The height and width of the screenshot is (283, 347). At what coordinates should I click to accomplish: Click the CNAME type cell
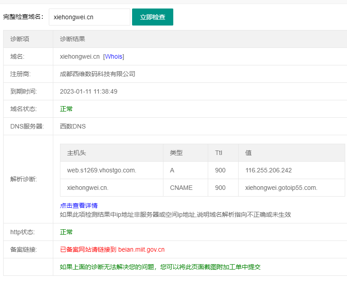186,188
